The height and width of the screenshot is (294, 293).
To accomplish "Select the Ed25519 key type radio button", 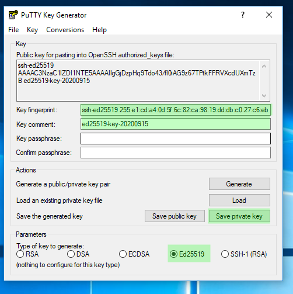I will pos(187,254).
